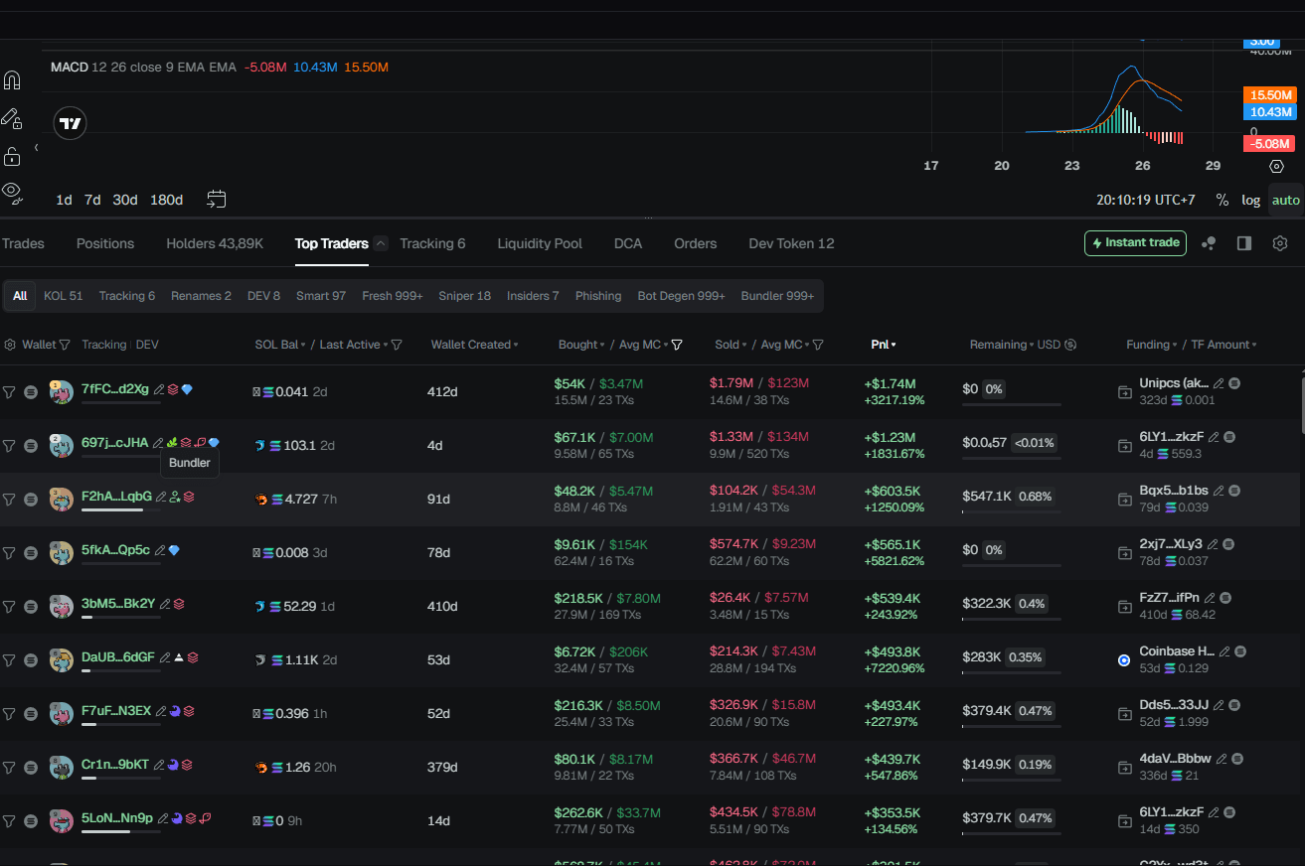Toggle log scale on the chart
1305x866 pixels.
click(x=1250, y=200)
